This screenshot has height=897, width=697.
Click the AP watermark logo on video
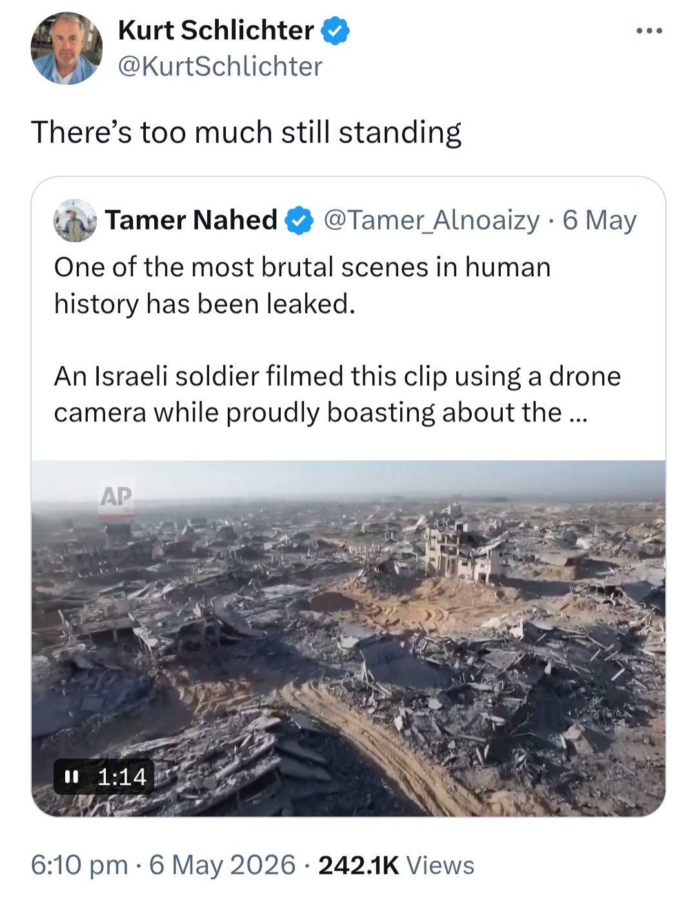pos(116,498)
